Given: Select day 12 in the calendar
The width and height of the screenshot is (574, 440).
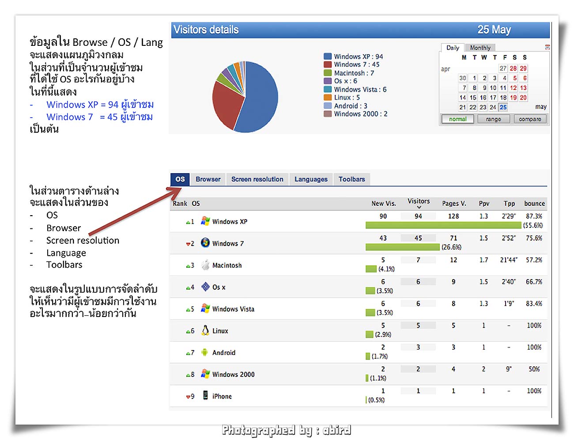Looking at the screenshot, I should pyautogui.click(x=513, y=88).
